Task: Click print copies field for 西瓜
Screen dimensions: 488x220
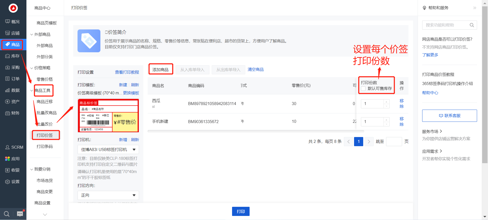Action: pos(372,104)
